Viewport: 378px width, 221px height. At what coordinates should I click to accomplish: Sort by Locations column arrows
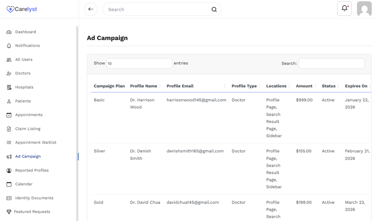click(289, 86)
